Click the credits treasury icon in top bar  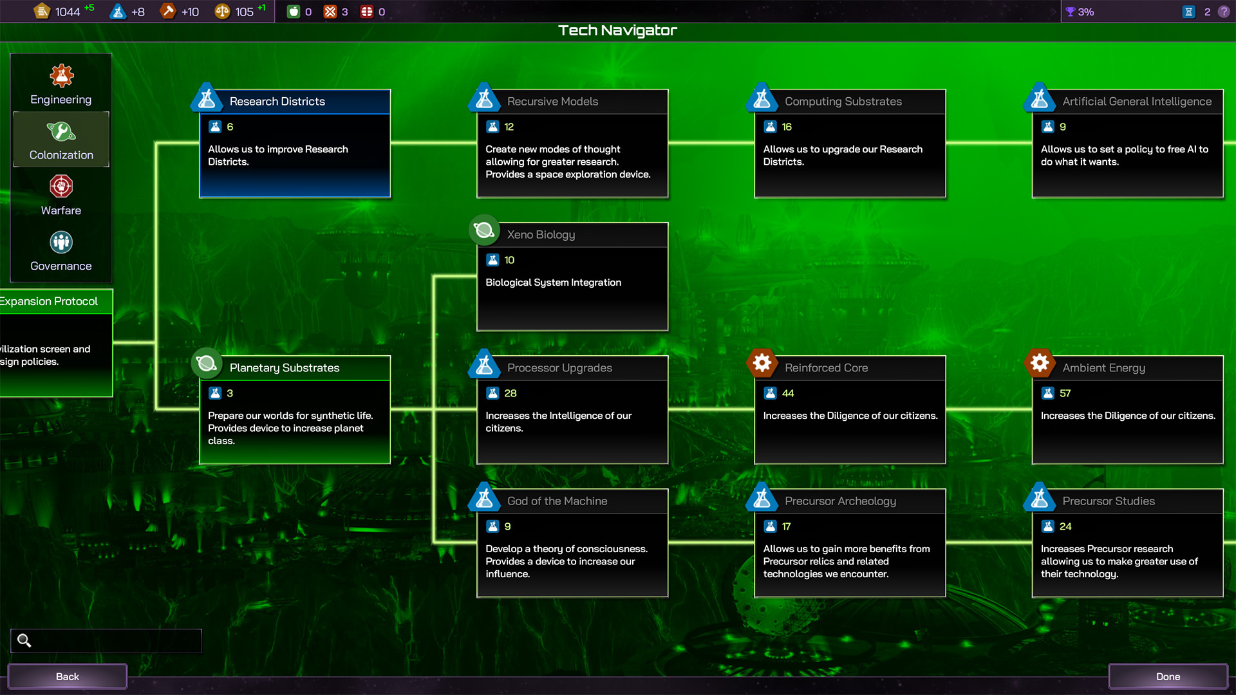[x=42, y=12]
